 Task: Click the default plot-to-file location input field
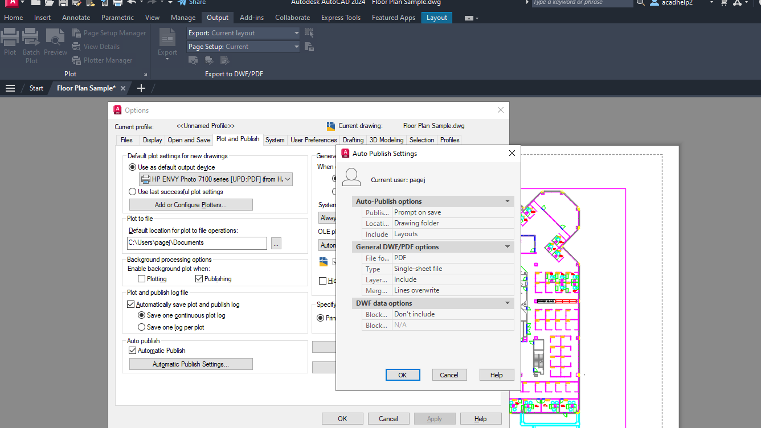point(197,243)
